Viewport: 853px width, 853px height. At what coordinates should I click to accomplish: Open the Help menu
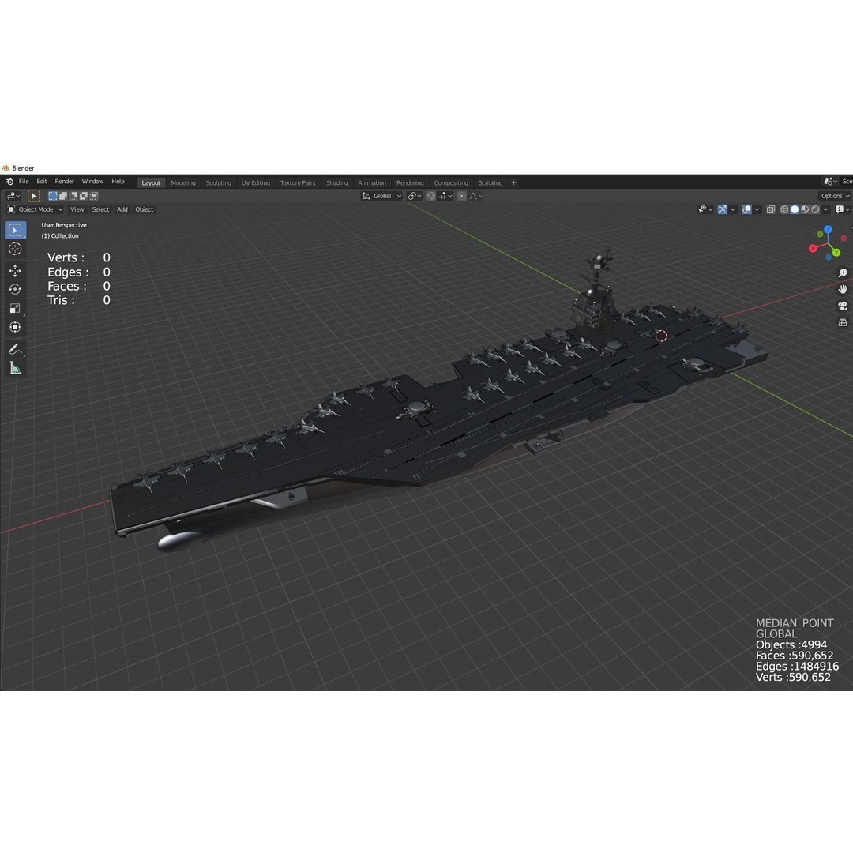pyautogui.click(x=118, y=182)
